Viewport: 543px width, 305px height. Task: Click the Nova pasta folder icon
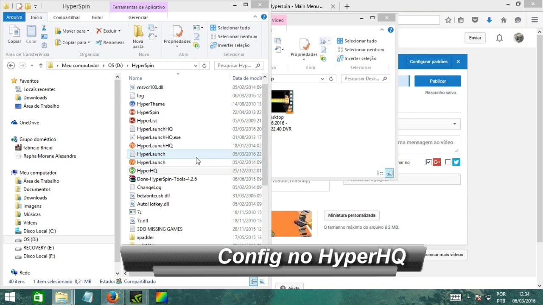click(x=138, y=36)
